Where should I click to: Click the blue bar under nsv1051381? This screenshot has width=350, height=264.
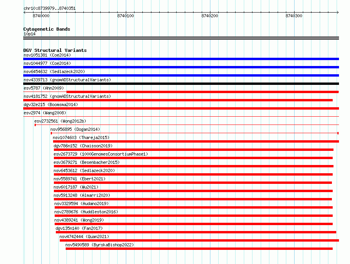(181, 59)
